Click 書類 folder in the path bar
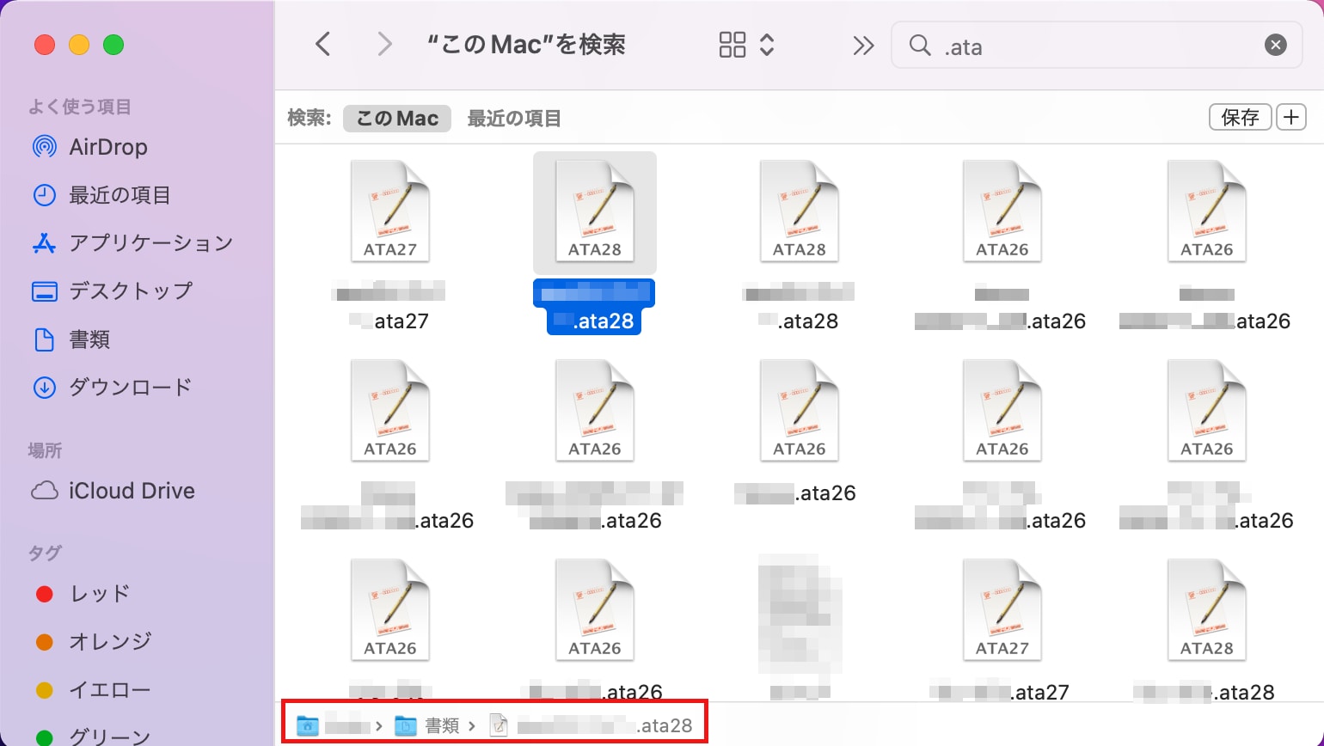The image size is (1324, 746). tap(427, 725)
